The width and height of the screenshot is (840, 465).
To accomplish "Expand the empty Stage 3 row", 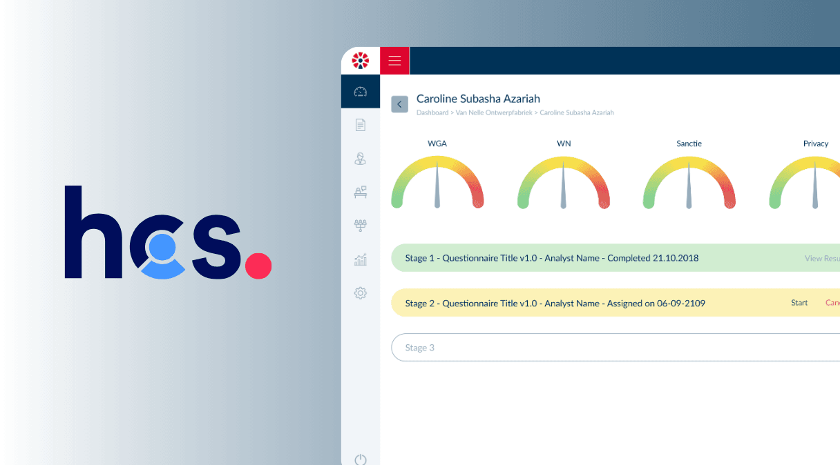I will pyautogui.click(x=553, y=348).
